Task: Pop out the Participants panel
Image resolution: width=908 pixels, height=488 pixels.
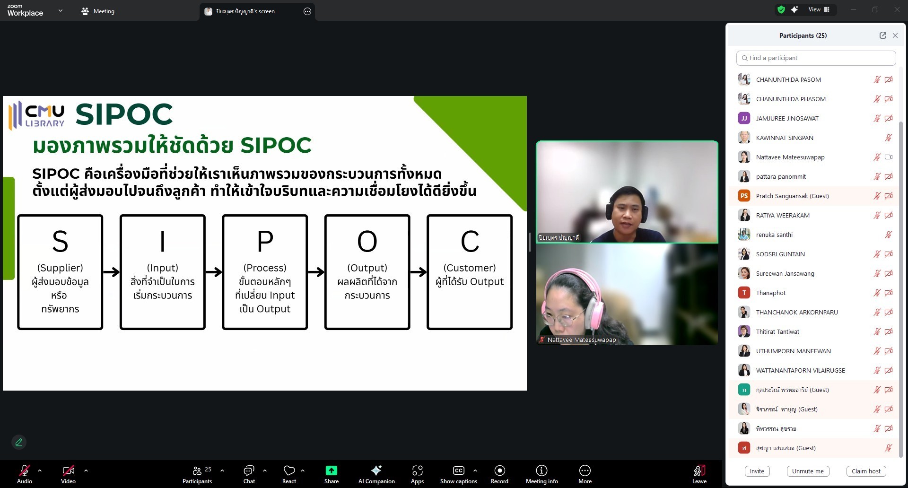Action: [882, 35]
